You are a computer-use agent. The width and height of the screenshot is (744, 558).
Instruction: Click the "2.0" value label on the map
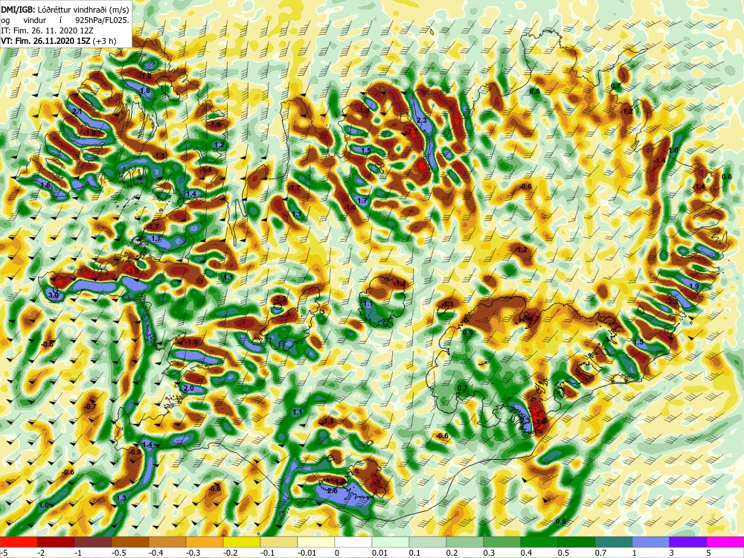point(188,388)
